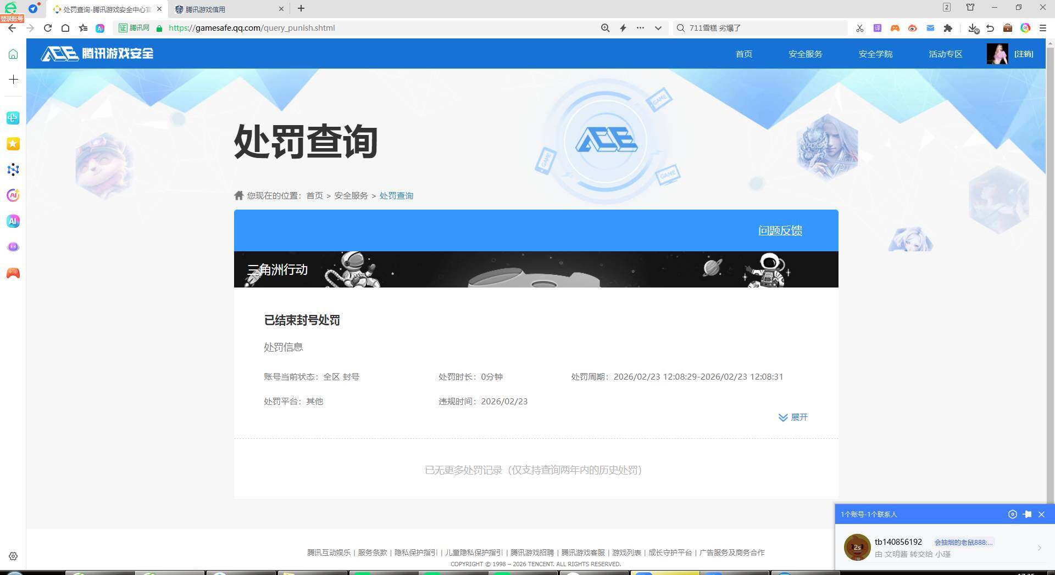
Task: Click the sidebar red gamepad icon
Action: click(13, 273)
